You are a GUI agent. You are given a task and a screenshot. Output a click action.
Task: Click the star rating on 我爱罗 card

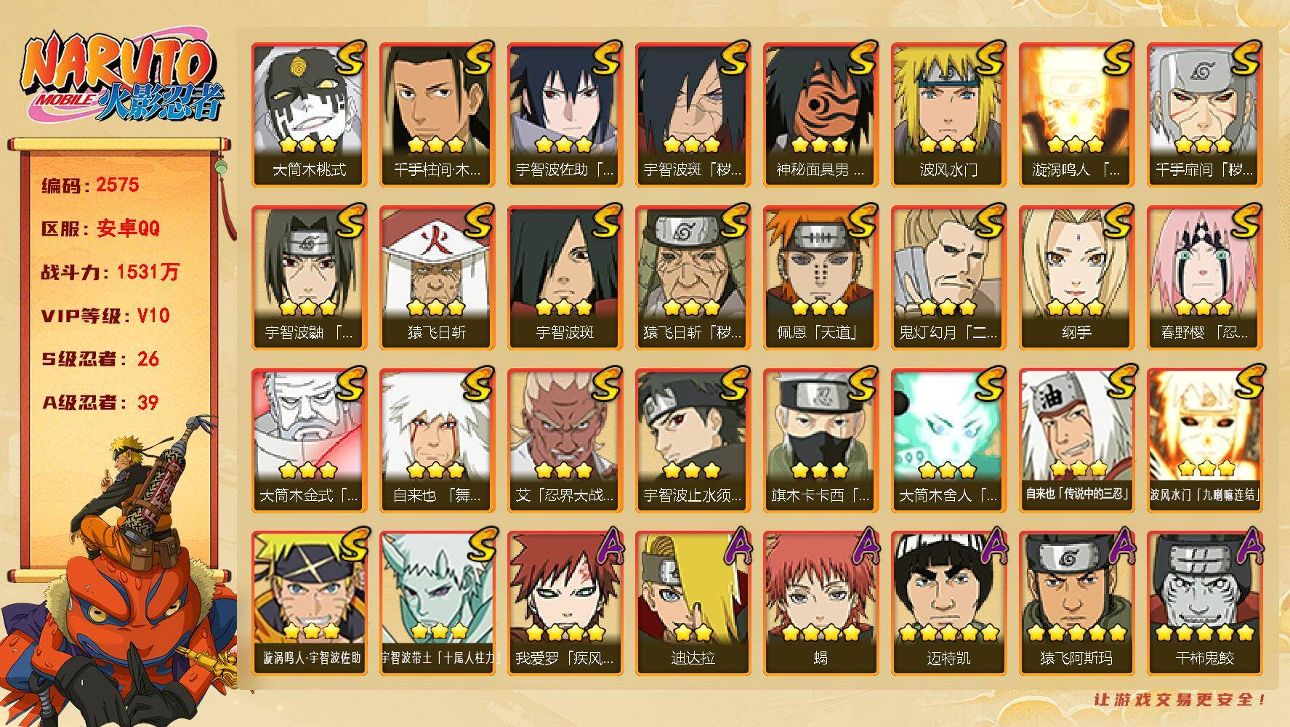[x=565, y=632]
